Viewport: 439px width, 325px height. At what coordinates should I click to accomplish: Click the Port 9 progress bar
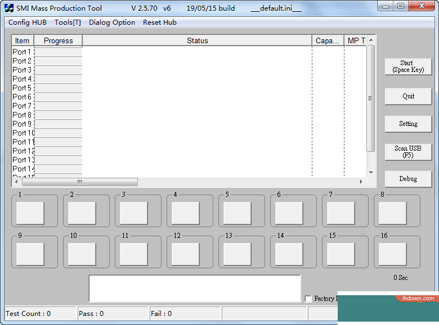(58, 124)
